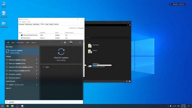192x108 pixels.
Task: Switch to Details tab in Task Manager
Action: [51, 24]
